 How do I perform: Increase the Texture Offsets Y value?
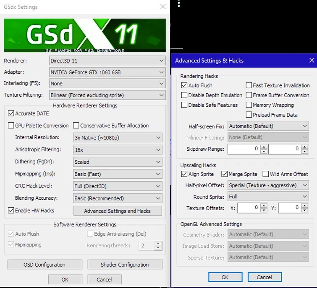[304, 206]
